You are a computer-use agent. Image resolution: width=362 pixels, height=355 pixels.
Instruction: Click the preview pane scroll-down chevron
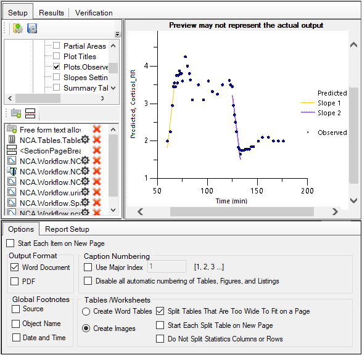[x=353, y=200]
